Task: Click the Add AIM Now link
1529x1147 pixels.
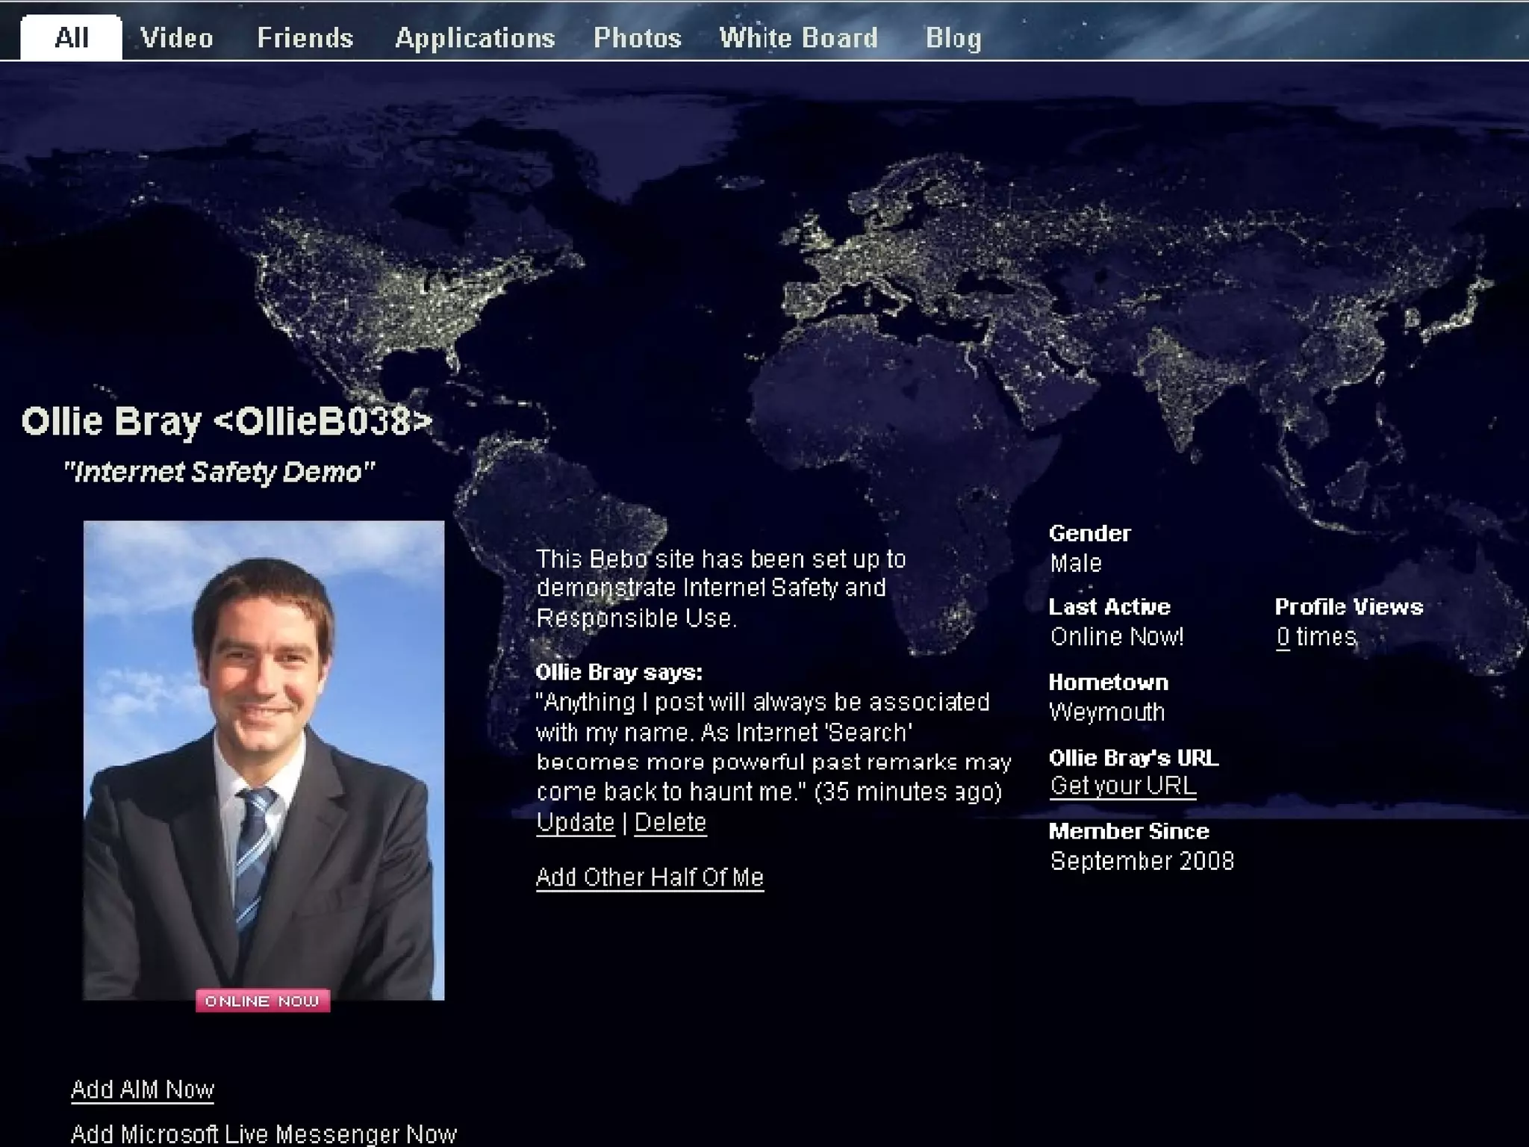Action: pyautogui.click(x=142, y=1090)
